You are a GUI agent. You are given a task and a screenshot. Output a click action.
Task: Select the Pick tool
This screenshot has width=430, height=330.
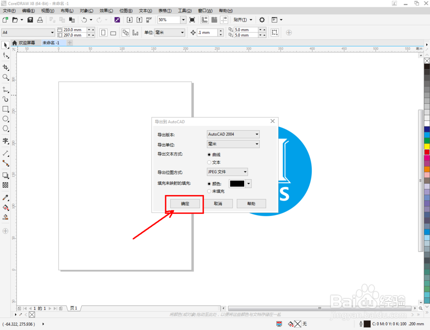coord(6,45)
